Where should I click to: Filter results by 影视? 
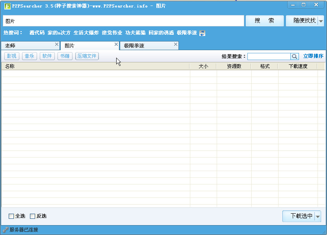coord(12,56)
